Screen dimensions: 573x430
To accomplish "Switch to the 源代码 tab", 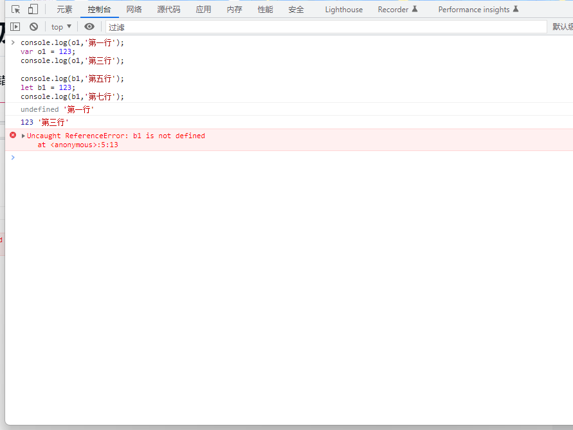I will 169,10.
